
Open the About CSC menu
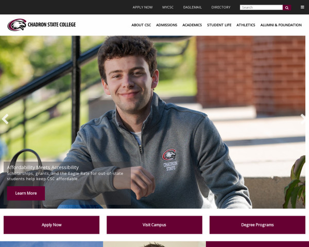click(141, 25)
